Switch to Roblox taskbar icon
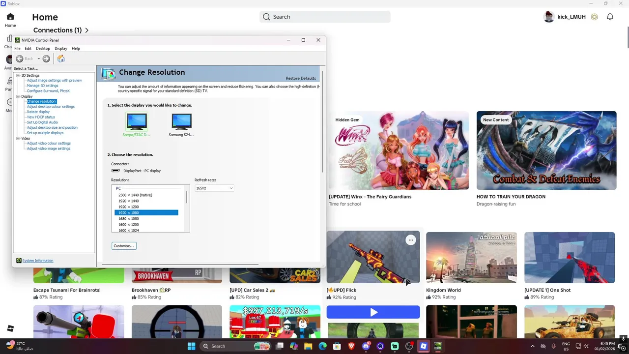The height and width of the screenshot is (354, 629). coord(423,346)
